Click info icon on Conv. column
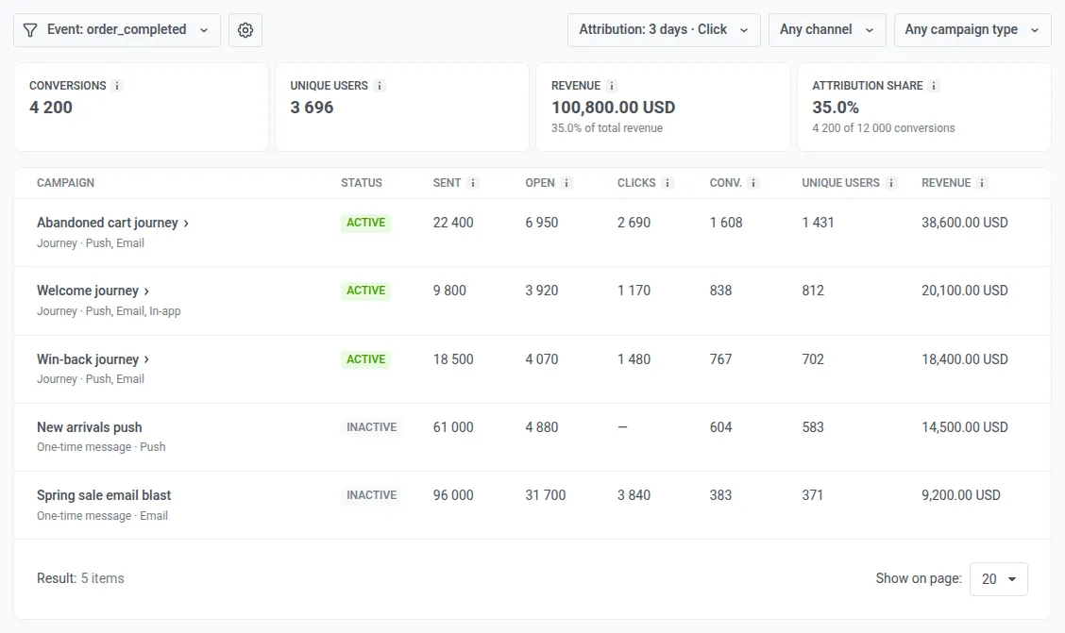 [x=753, y=182]
